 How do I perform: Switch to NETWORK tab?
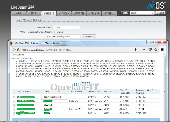coord(64,14)
